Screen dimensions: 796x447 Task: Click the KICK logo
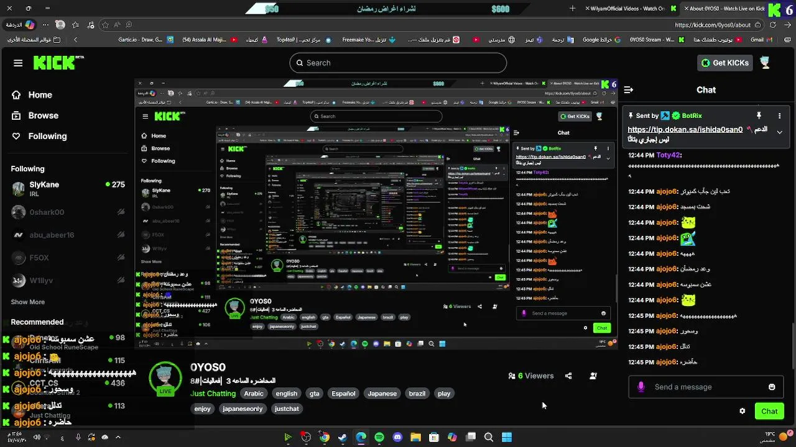pos(58,63)
